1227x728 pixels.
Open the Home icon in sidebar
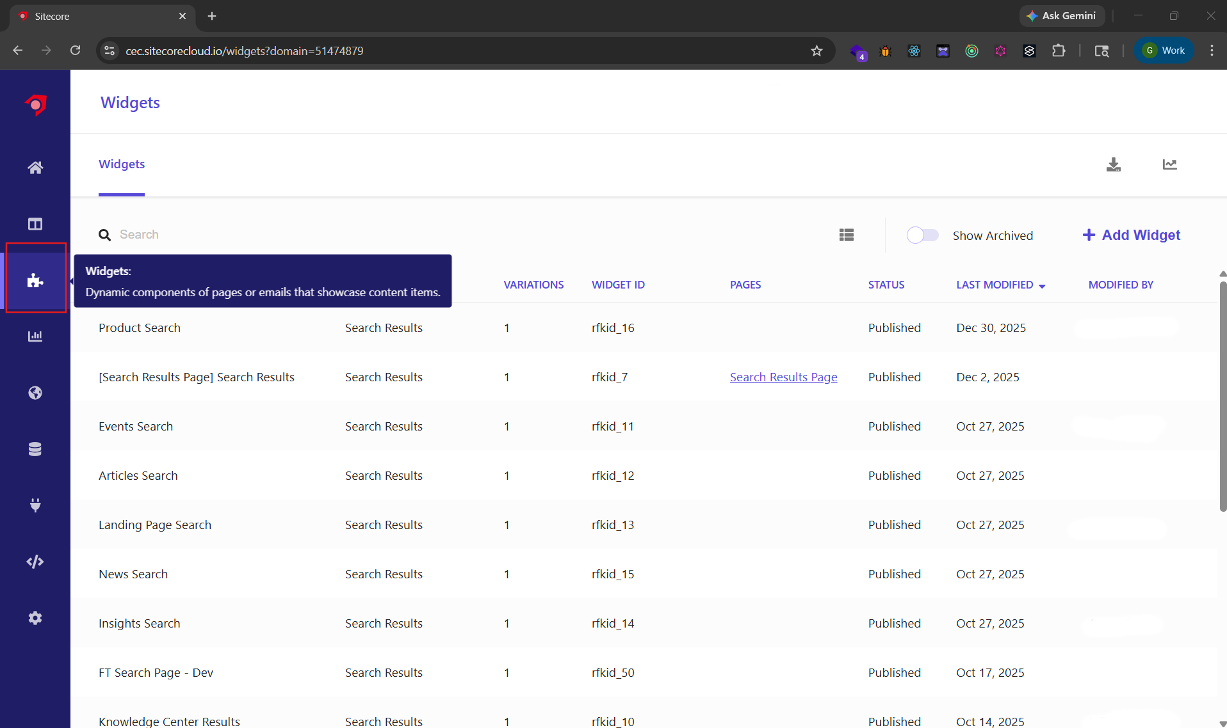(x=35, y=168)
